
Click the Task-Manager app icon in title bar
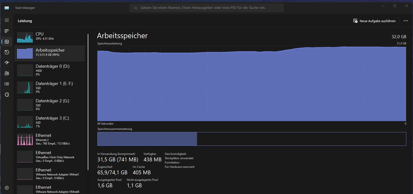(x=7, y=8)
